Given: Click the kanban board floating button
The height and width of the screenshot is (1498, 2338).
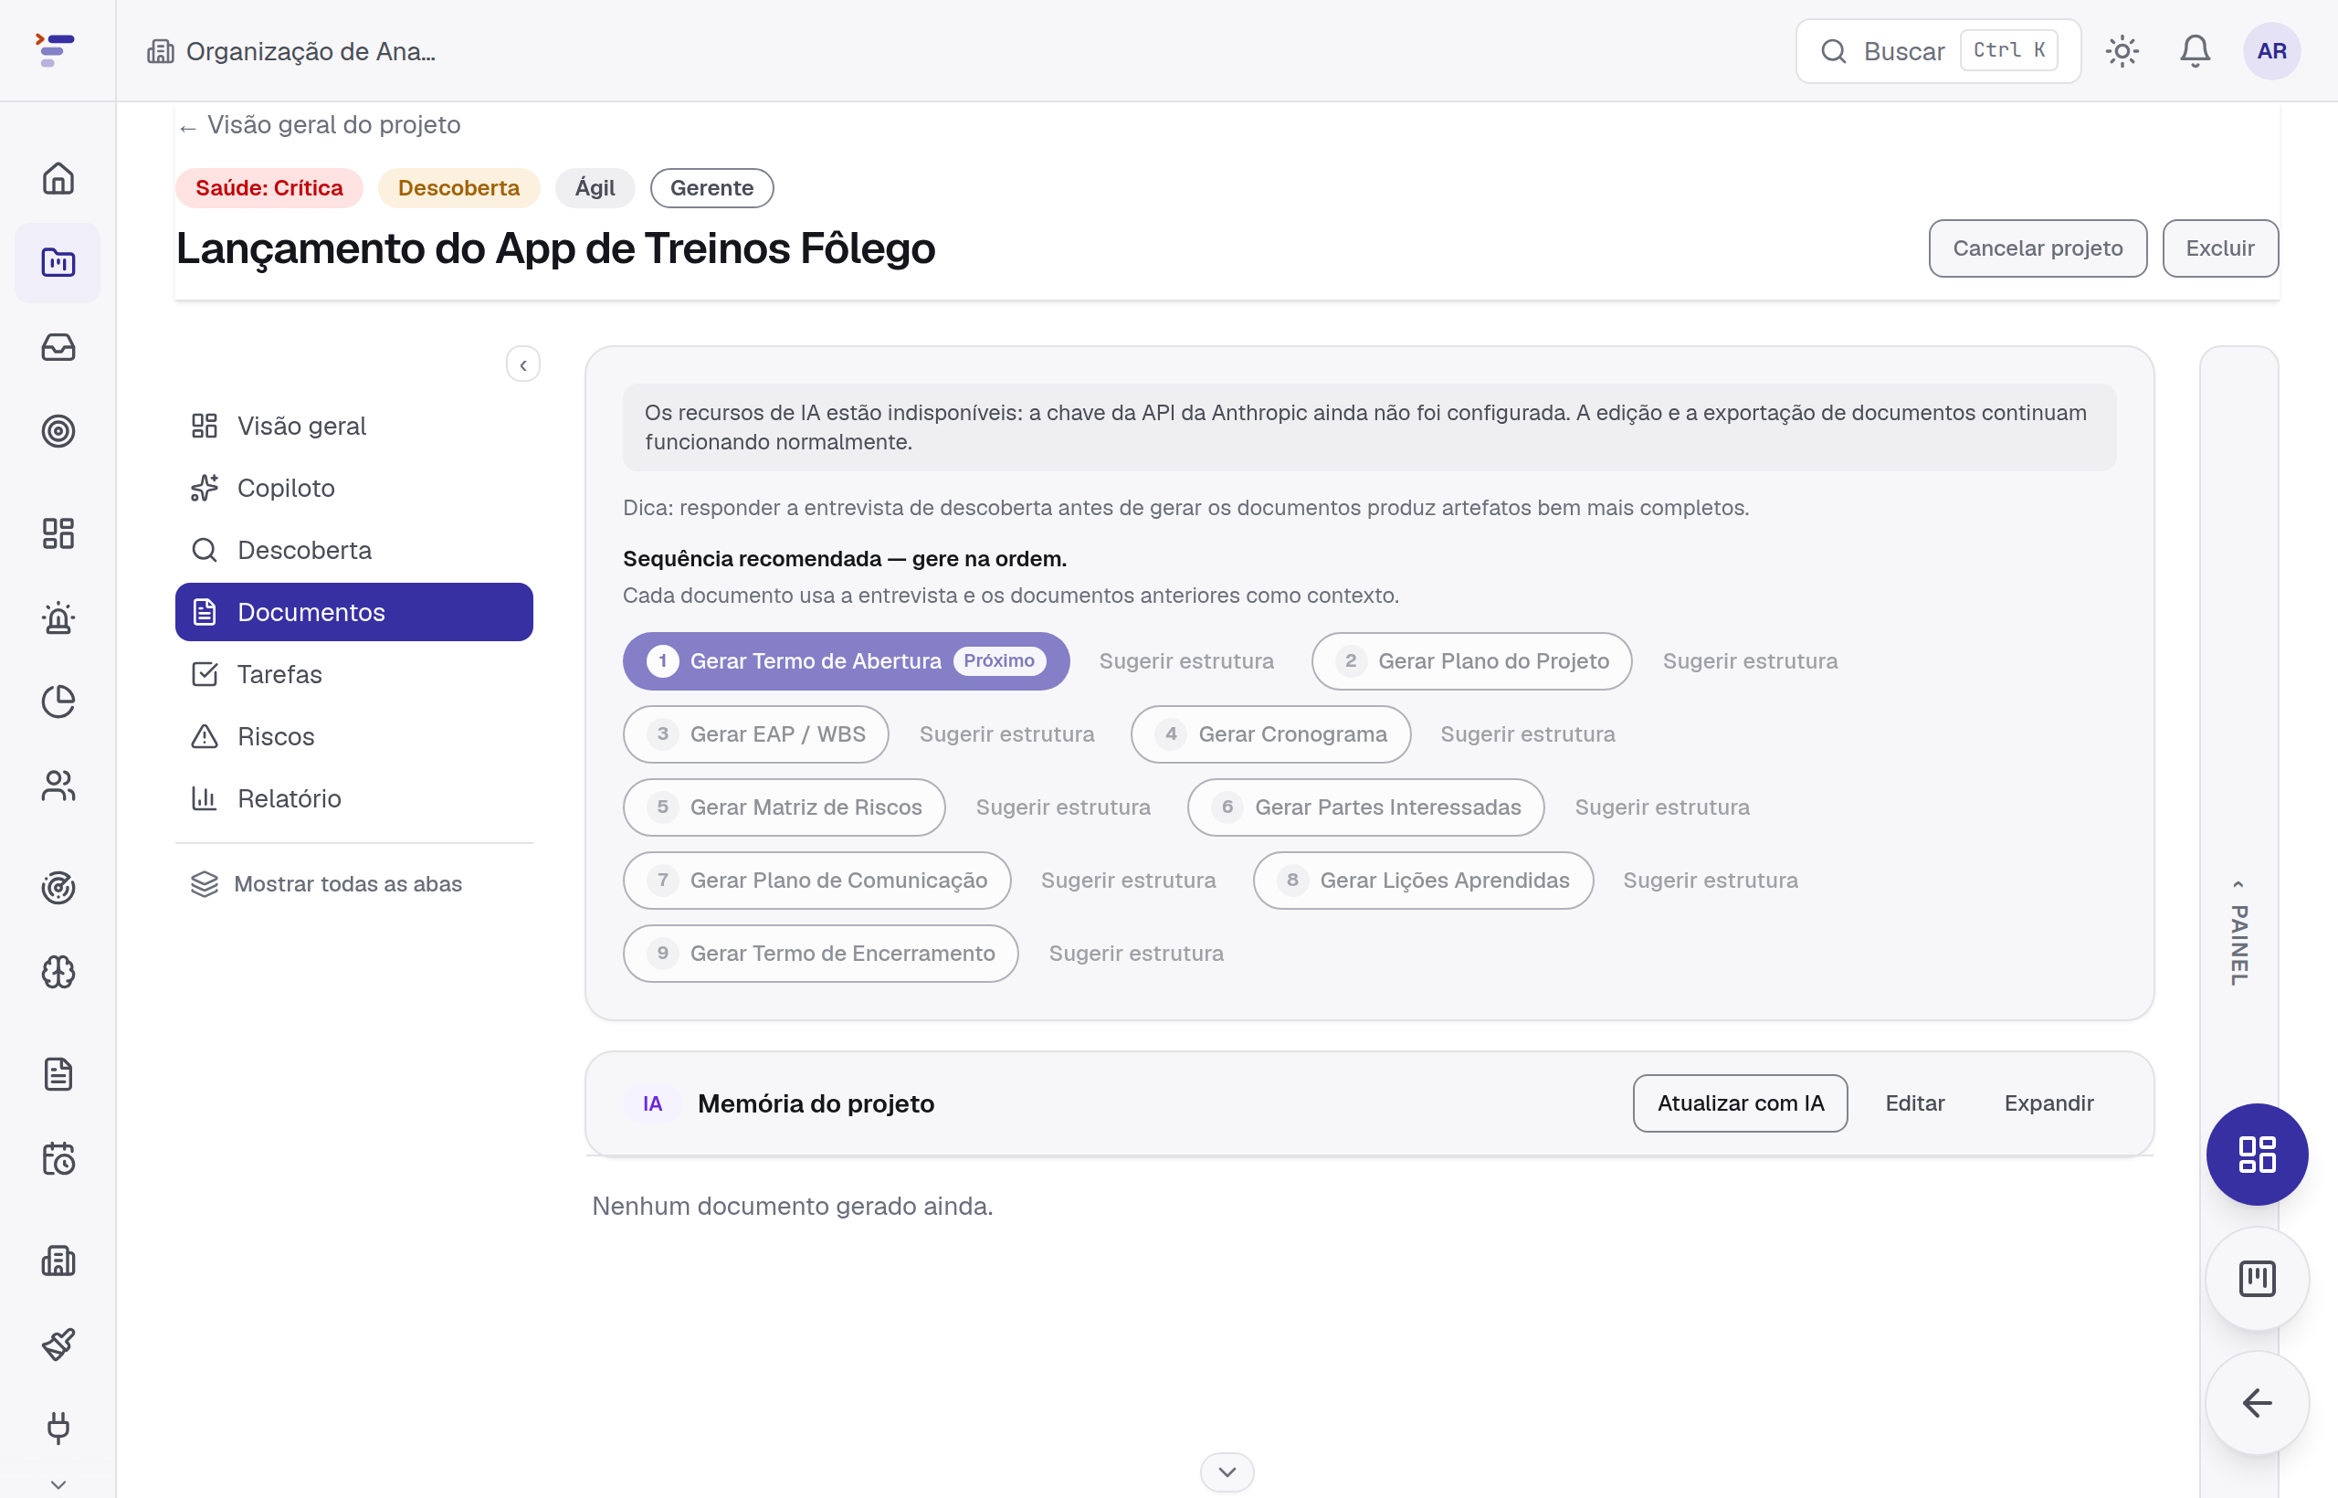Looking at the screenshot, I should click(x=2257, y=1278).
